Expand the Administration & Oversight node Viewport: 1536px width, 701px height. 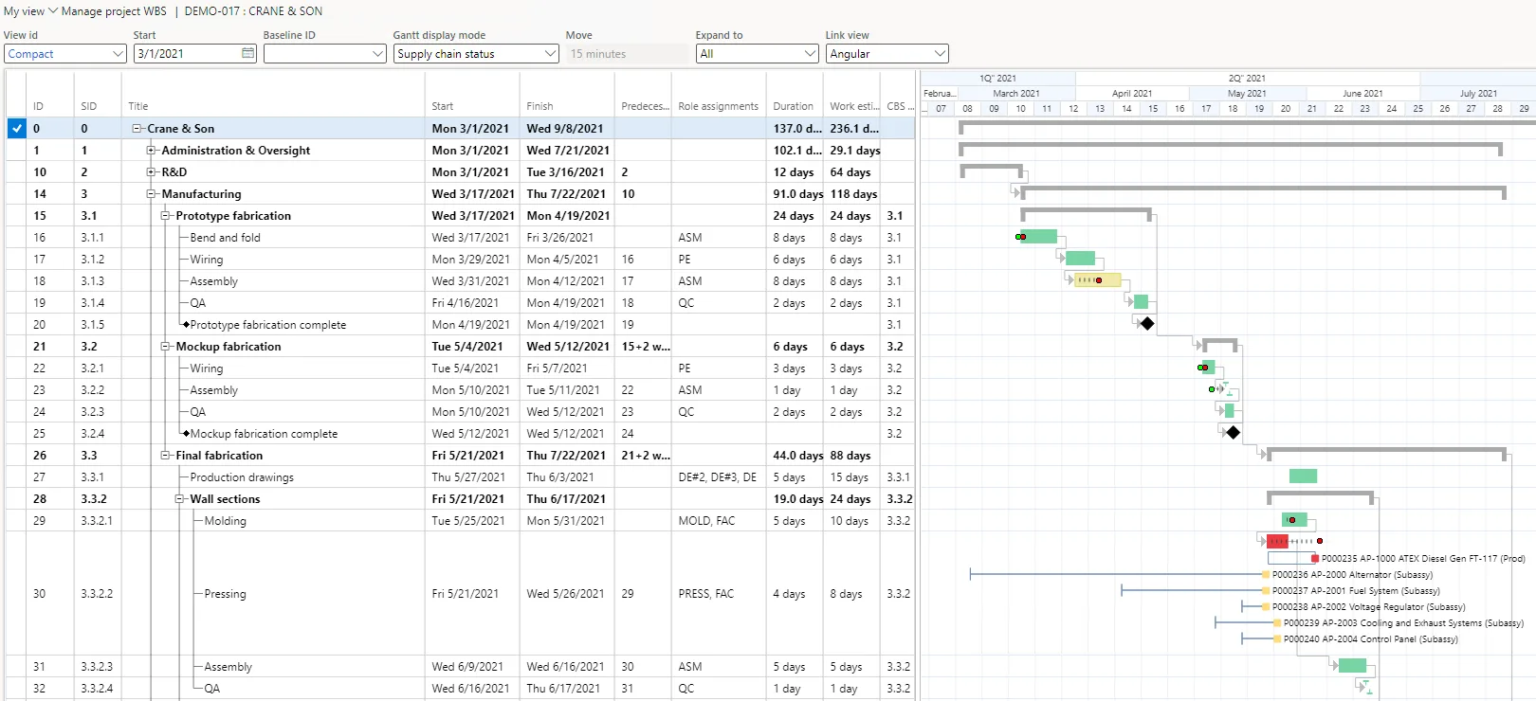tap(151, 151)
